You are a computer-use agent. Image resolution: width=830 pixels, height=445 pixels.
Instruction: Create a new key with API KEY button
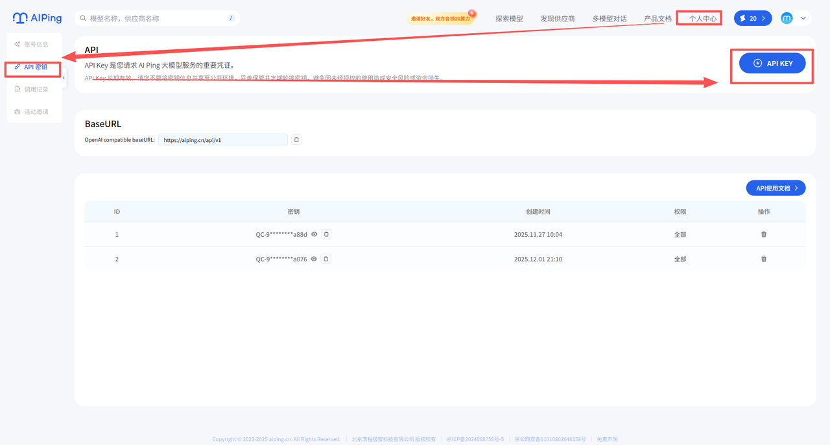(772, 63)
